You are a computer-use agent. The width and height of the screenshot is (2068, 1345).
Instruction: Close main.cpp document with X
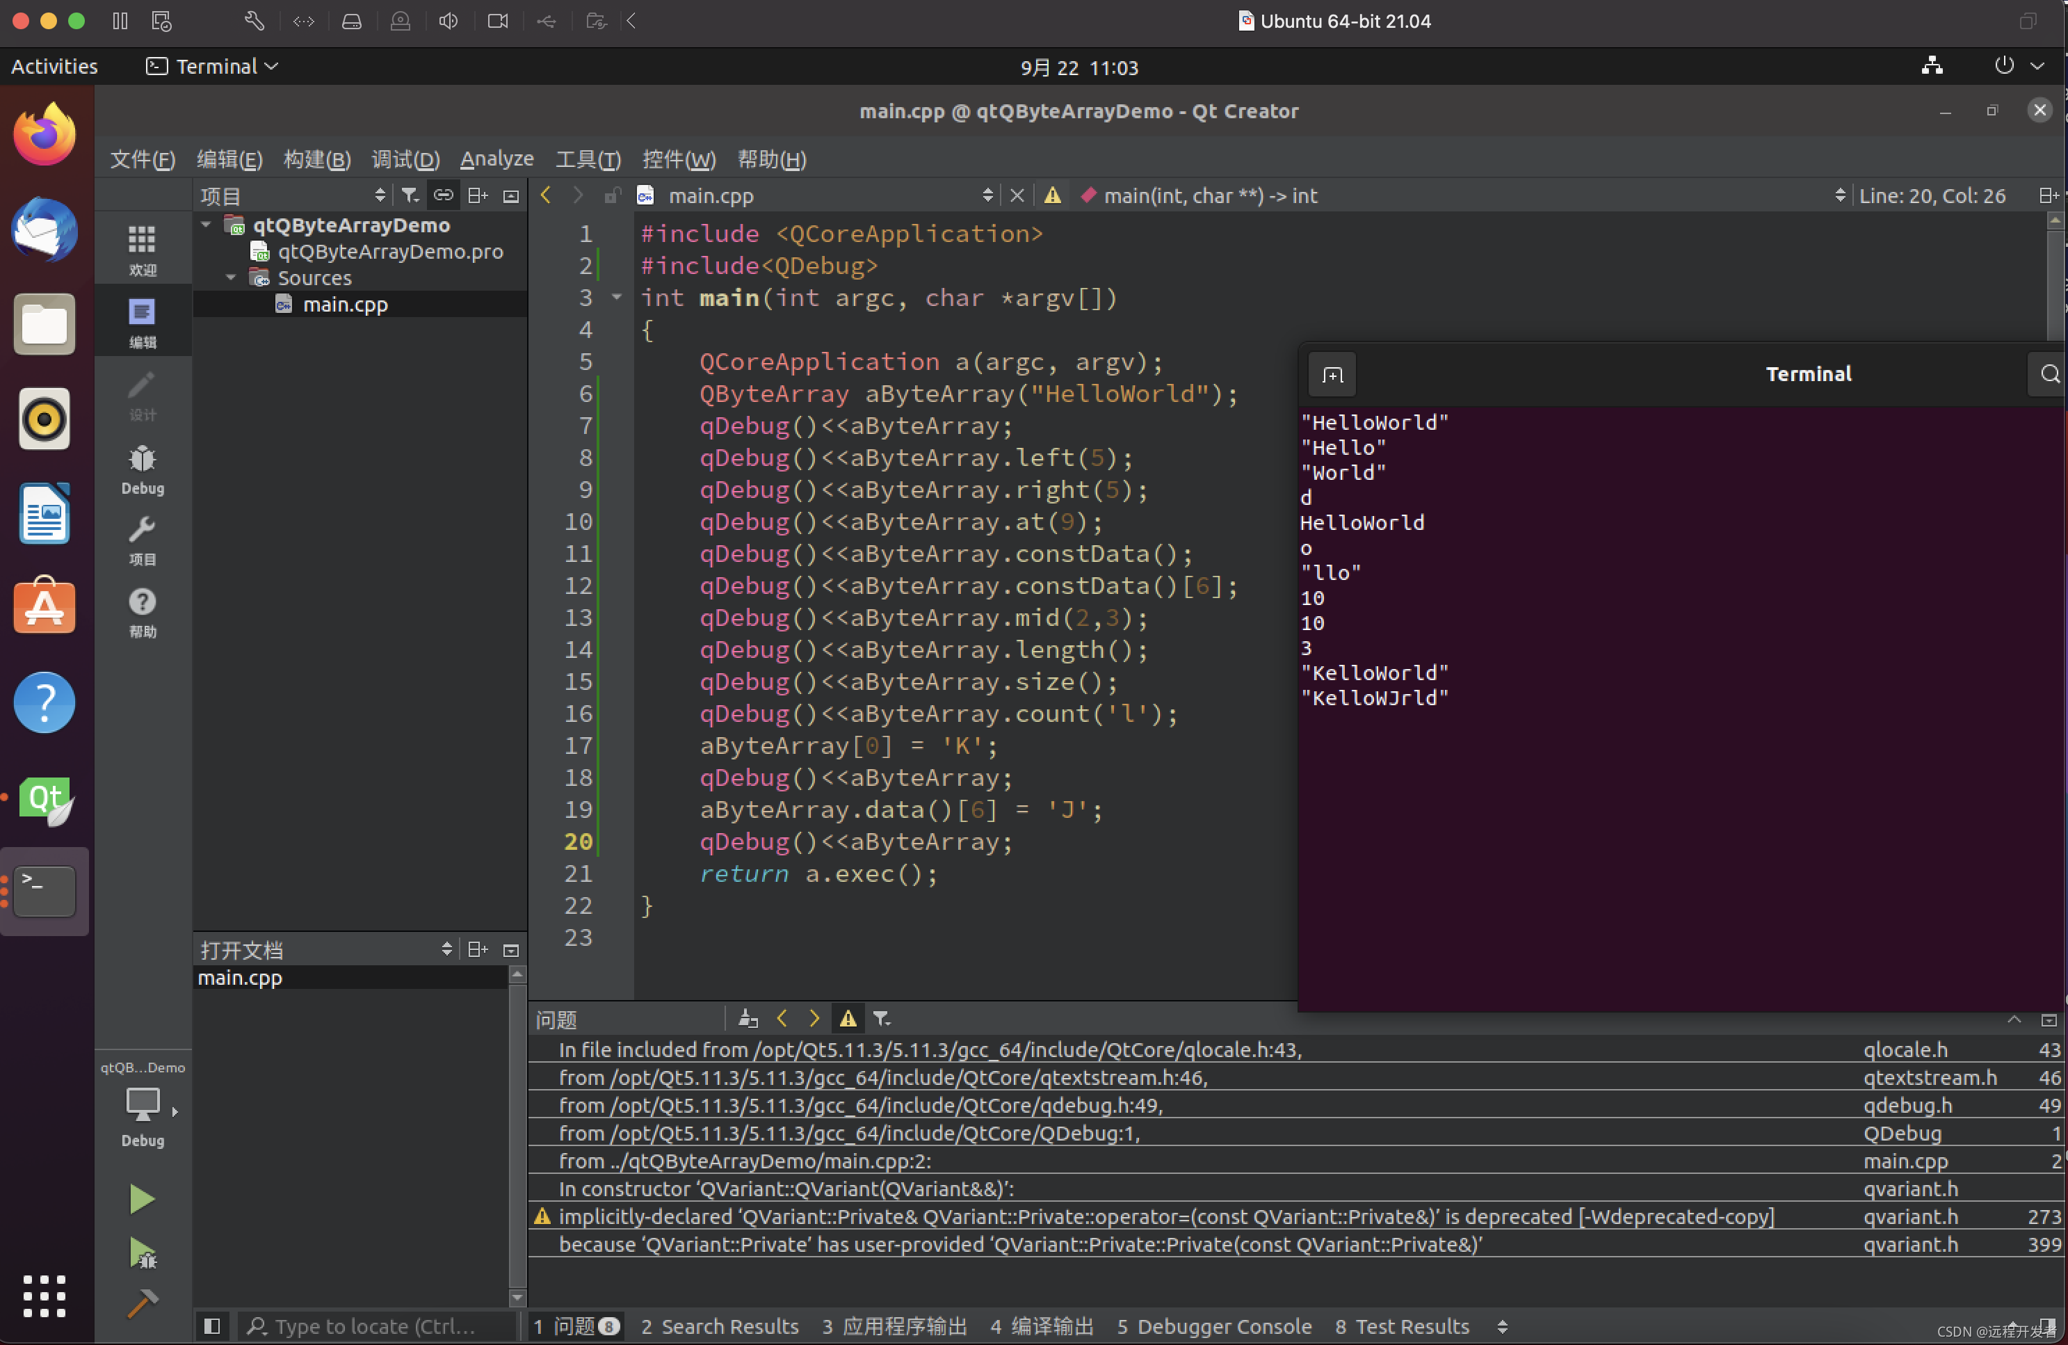pos(1017,195)
